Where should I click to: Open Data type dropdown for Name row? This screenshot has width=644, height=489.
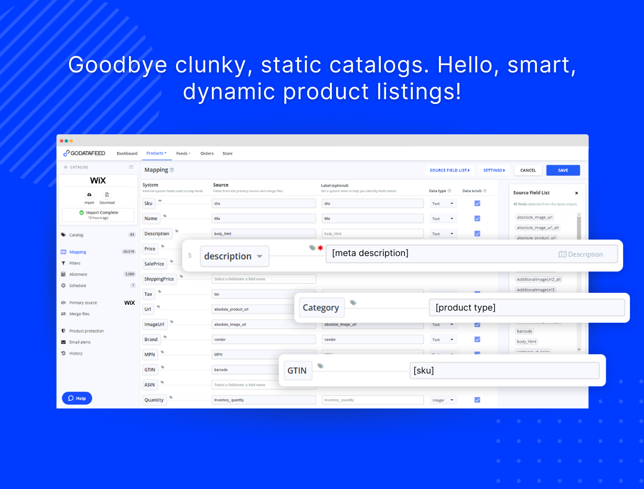pos(443,219)
